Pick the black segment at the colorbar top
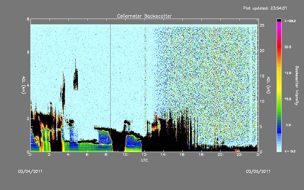304x190 pixels. point(279,20)
